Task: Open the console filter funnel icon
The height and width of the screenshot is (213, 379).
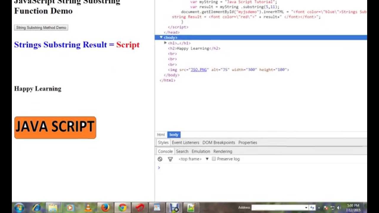Action: (170, 159)
